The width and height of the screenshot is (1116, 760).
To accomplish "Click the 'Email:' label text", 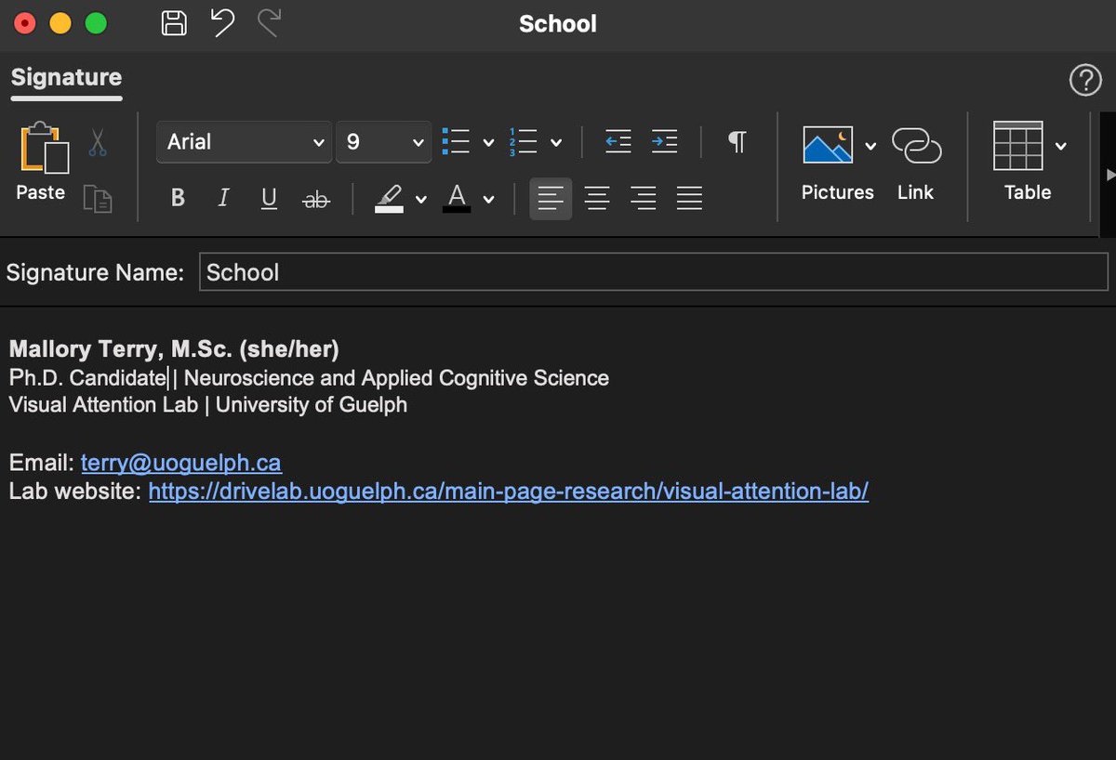I will click(41, 463).
